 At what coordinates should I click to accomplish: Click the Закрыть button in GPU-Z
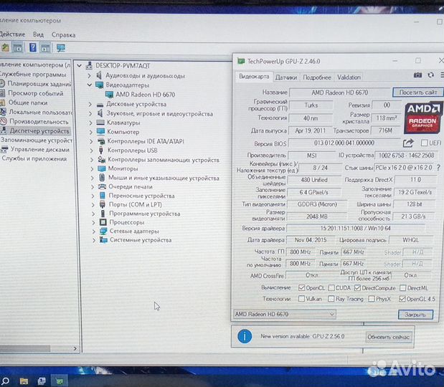415,315
